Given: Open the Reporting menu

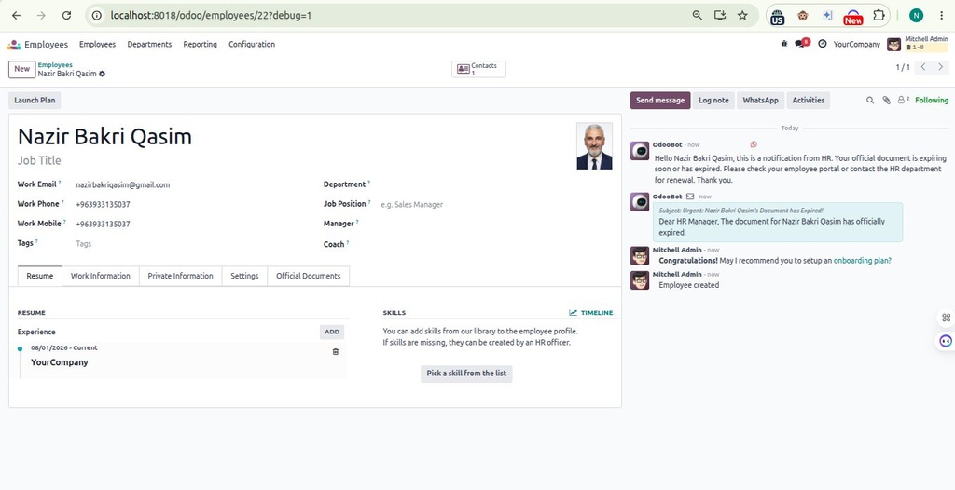Looking at the screenshot, I should (200, 45).
